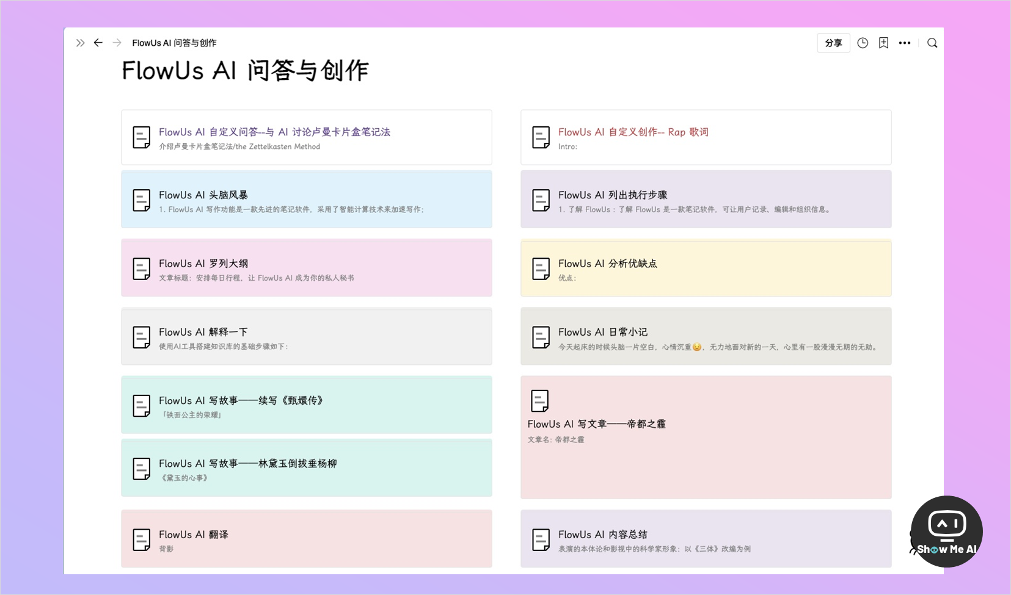1011x595 pixels.
Task: Open link 自定义问答--与 AI 讨论卢曼卡片盒笔记法
Action: (x=274, y=132)
